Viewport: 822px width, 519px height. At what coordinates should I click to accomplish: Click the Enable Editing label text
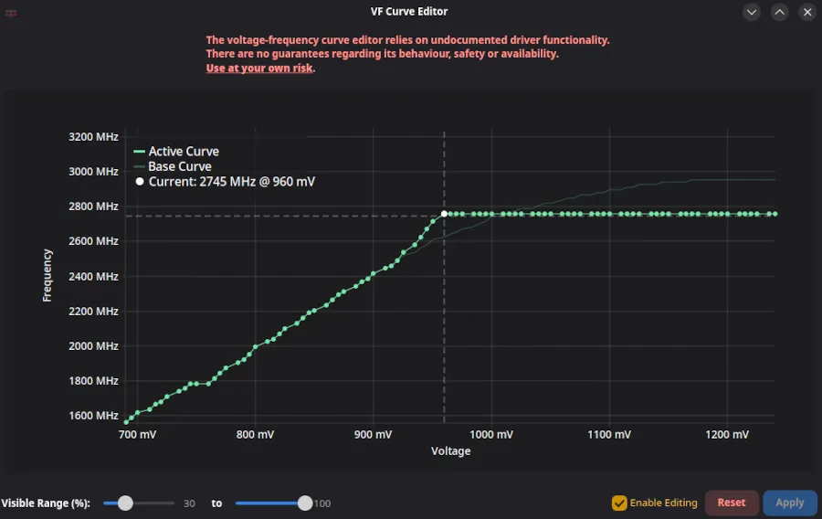663,503
